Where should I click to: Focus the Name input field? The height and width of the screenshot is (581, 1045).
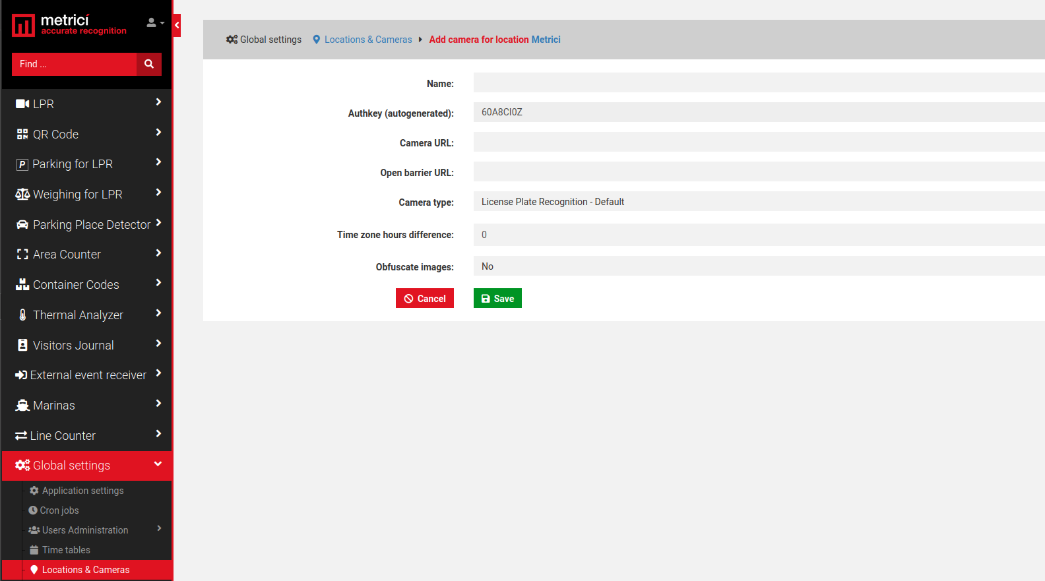tap(759, 82)
